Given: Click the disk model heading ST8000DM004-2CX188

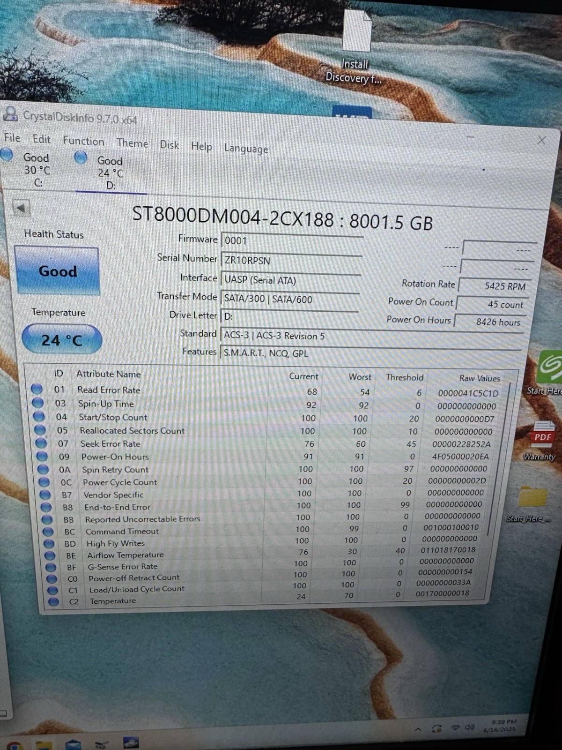Looking at the screenshot, I should [233, 217].
